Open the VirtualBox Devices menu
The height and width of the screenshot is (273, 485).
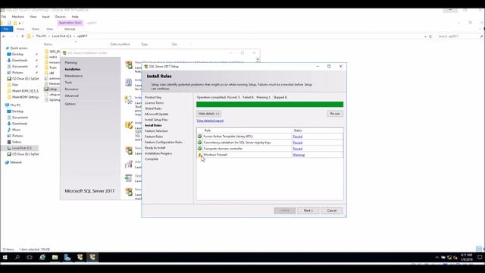(x=61, y=17)
